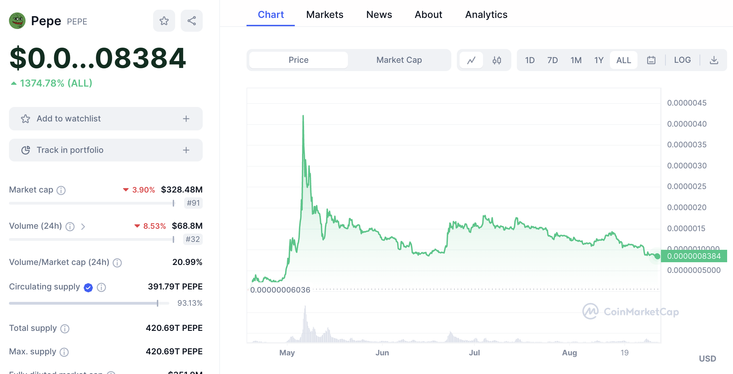Select the line chart view icon

pos(471,60)
